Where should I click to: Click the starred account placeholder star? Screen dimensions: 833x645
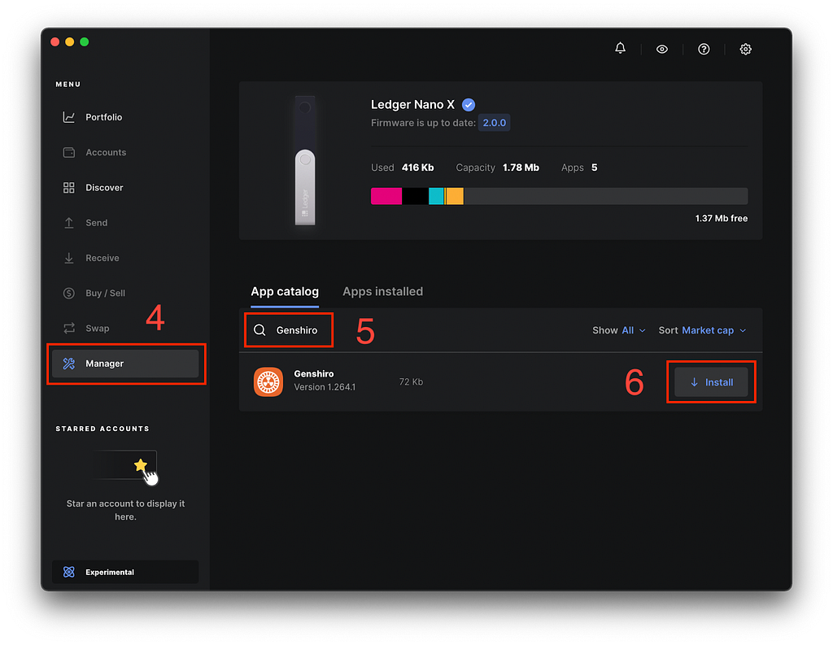click(140, 465)
